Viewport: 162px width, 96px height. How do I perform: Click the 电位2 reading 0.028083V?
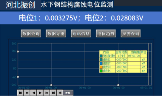coord(127,18)
